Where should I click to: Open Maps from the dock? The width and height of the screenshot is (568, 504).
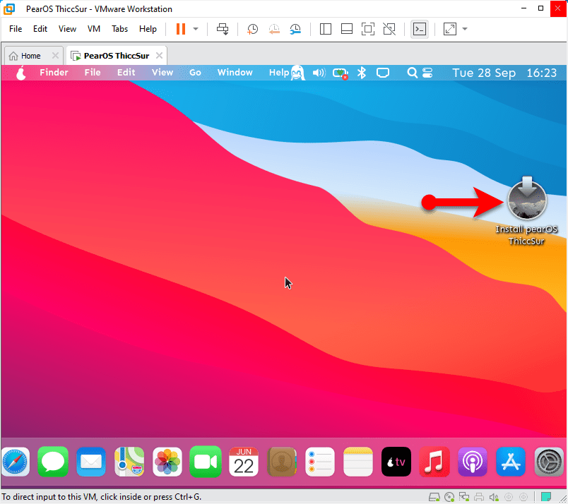tap(129, 462)
